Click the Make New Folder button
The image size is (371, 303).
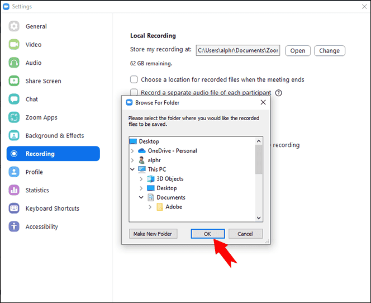(x=153, y=234)
